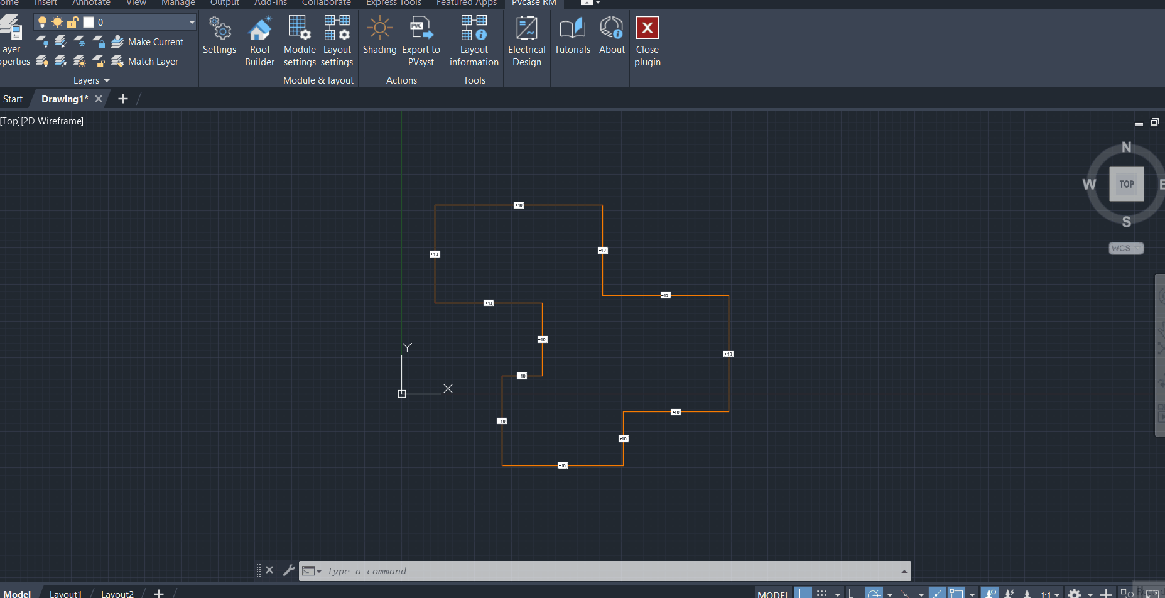Open Layout settings
This screenshot has height=598, width=1165.
(337, 41)
